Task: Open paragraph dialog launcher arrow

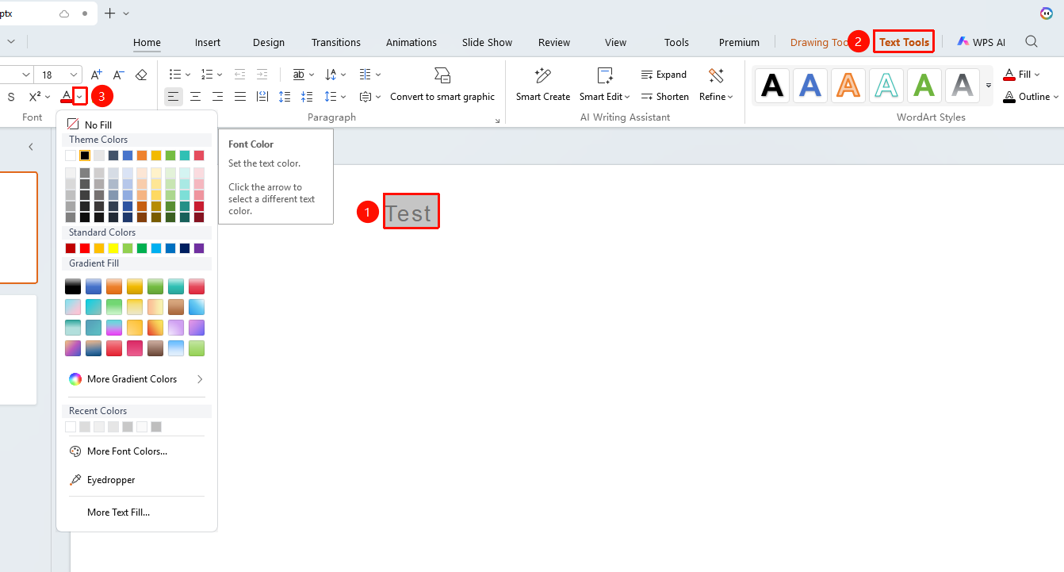Action: pyautogui.click(x=498, y=121)
